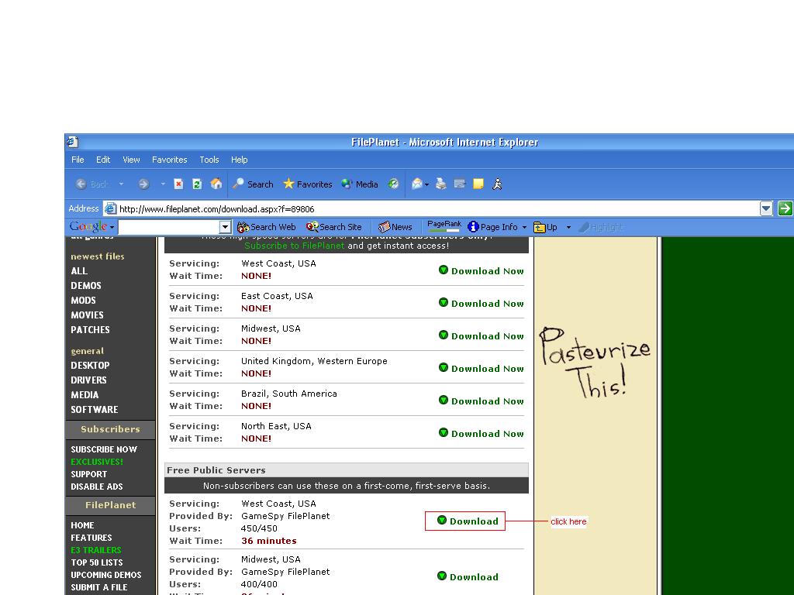Open the DRIVERS sidebar link
The image size is (794, 595).
click(x=88, y=380)
